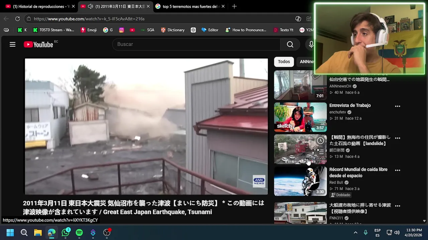The image size is (428, 240).
Task: Open Texto Yt bookmark
Action: pyautogui.click(x=283, y=30)
